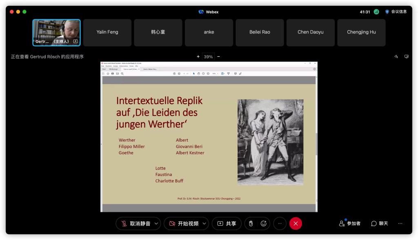This screenshot has width=418, height=240.
Task: Click the 39% zoom level box
Action: pyautogui.click(x=208, y=57)
